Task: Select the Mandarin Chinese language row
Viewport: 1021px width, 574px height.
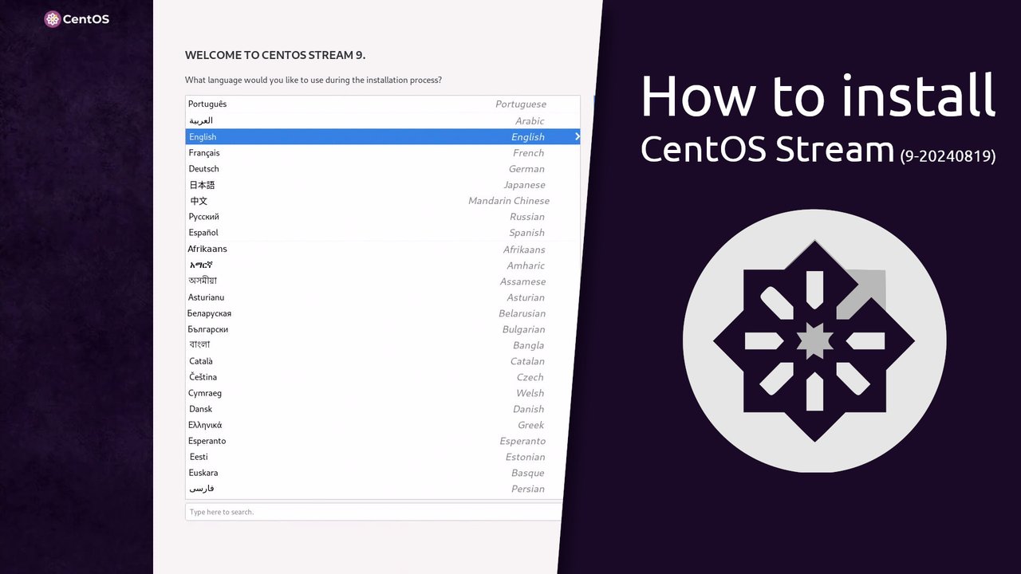Action: [x=383, y=201]
